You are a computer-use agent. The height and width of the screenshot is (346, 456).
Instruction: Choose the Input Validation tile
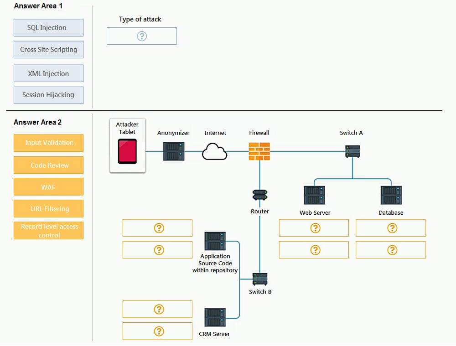click(49, 143)
